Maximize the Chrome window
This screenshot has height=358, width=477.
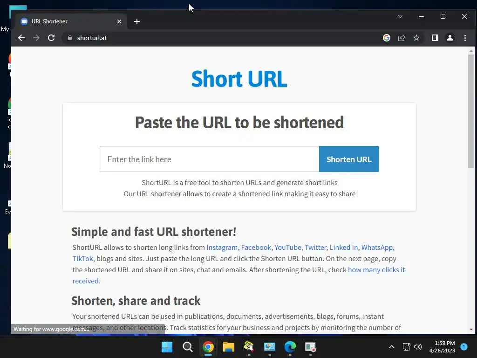(x=443, y=16)
